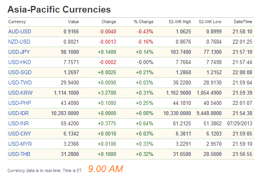The image size is (275, 187).
Task: Click the 52-WK Low column header
Action: pos(210,22)
